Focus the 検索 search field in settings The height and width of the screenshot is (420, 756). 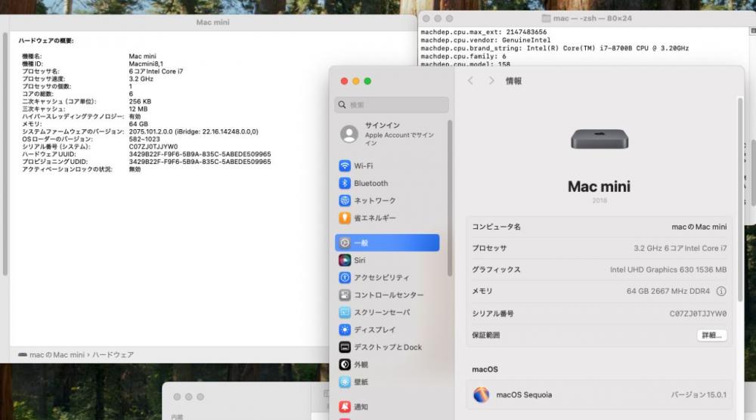tap(391, 104)
